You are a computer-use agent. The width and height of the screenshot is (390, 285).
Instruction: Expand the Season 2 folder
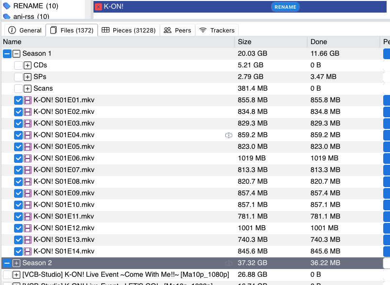click(x=16, y=263)
